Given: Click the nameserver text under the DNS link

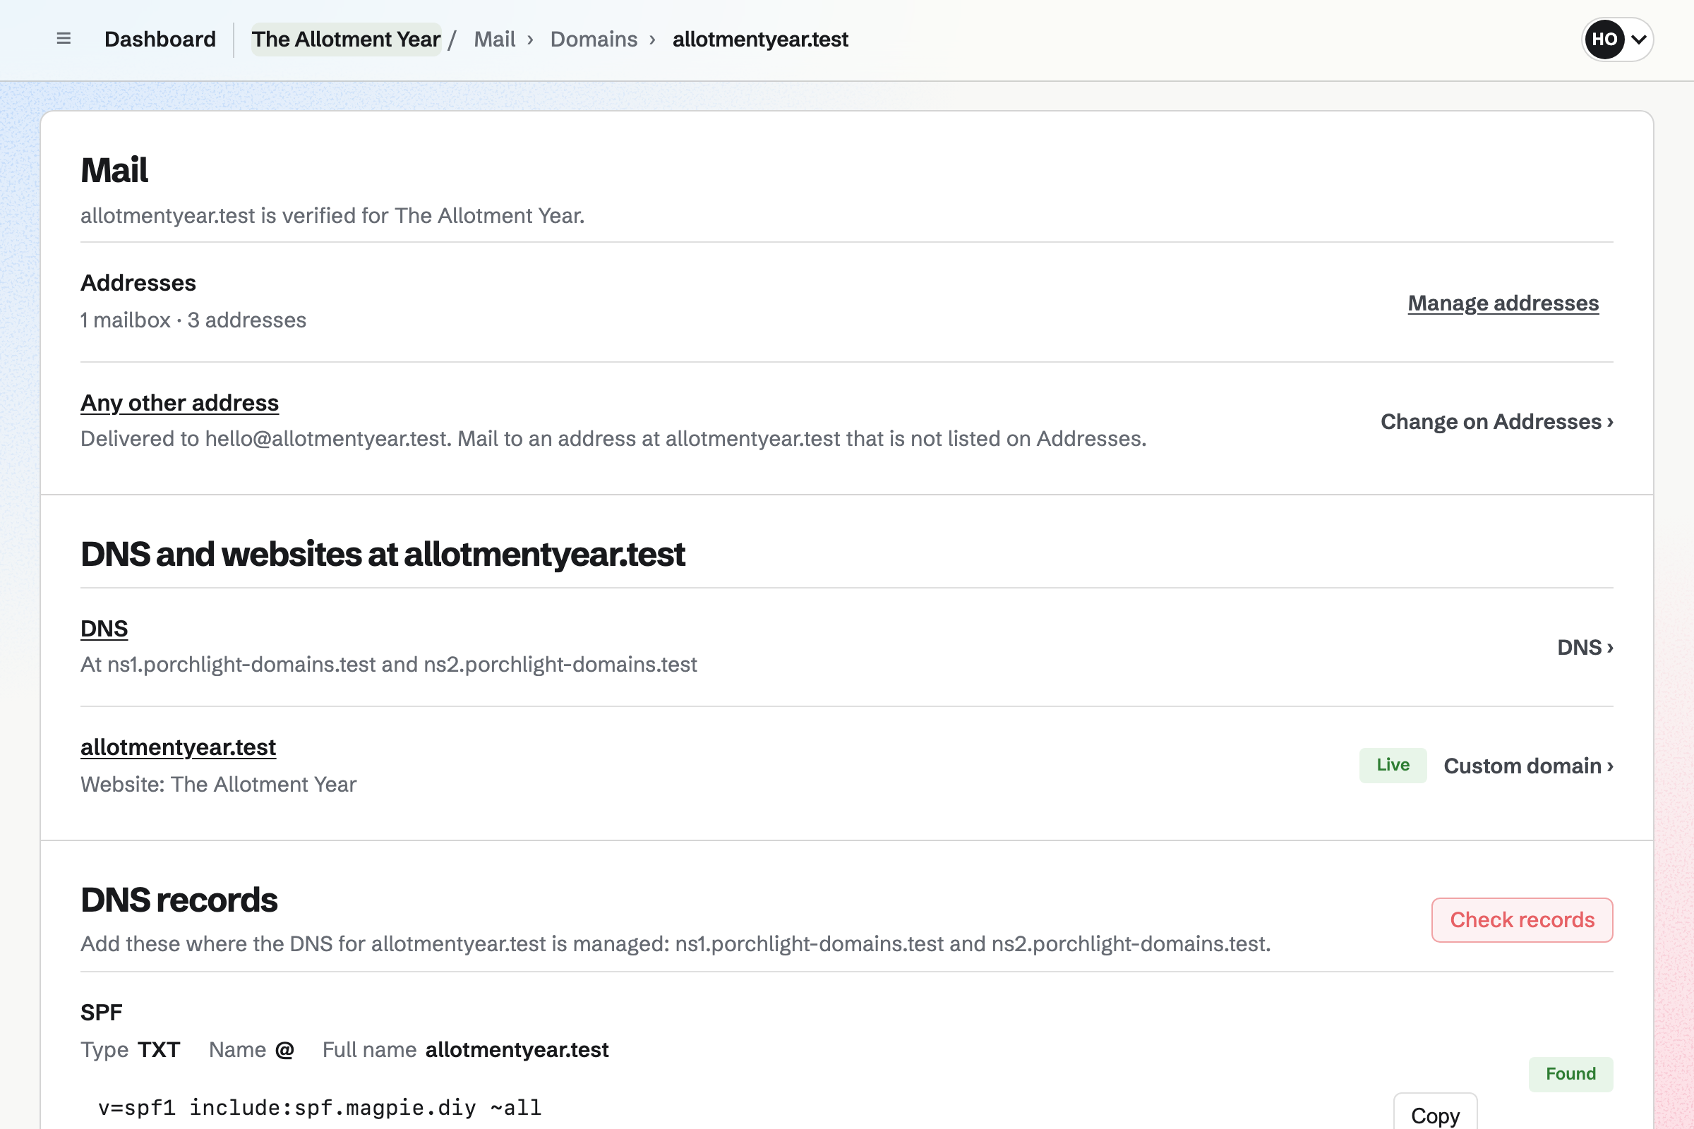Looking at the screenshot, I should coord(388,665).
